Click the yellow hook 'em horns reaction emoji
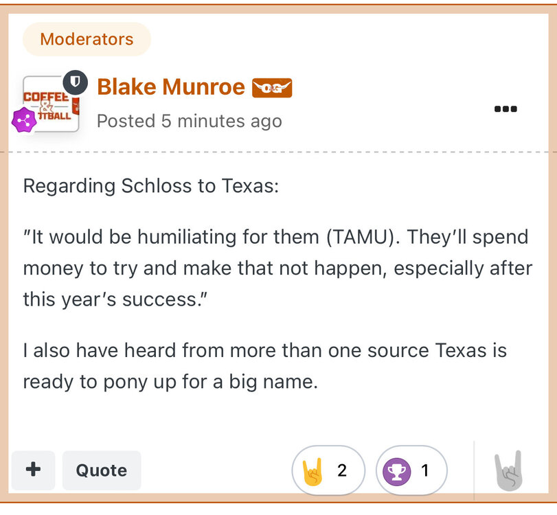This screenshot has width=557, height=515. (x=312, y=470)
